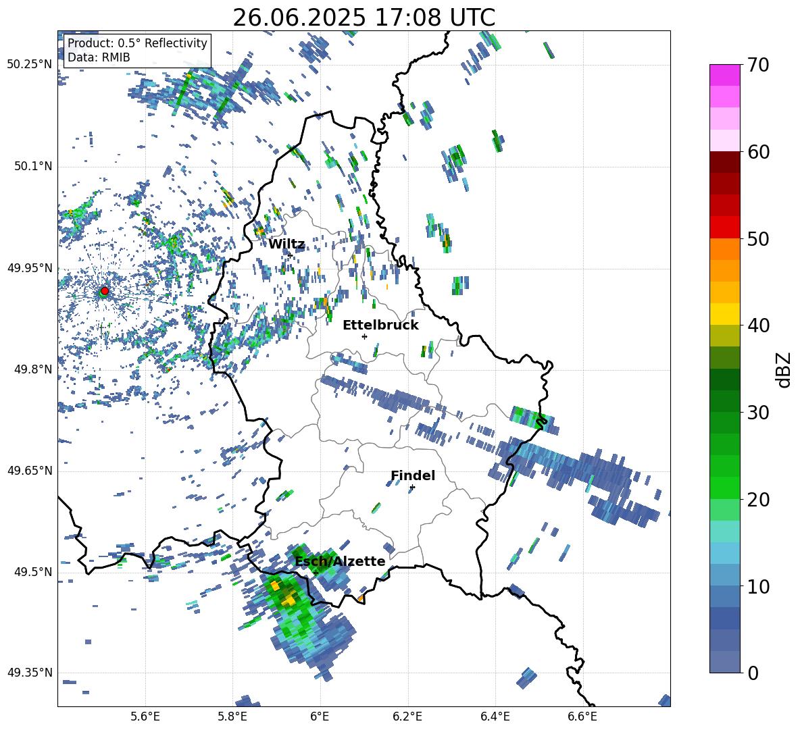Click the Wiltz station cross marker
The image size is (800, 730).
coord(291,255)
